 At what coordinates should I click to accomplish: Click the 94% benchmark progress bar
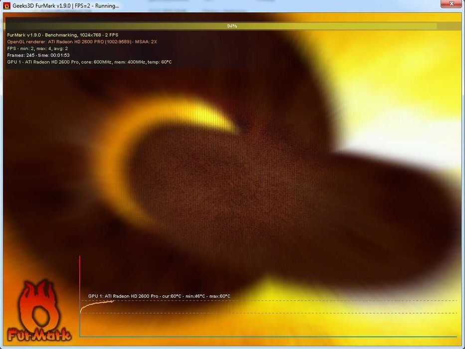[232, 26]
